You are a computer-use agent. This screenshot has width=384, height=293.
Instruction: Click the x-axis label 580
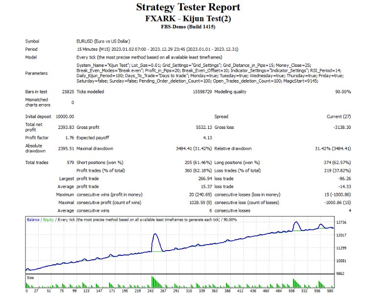(330, 291)
